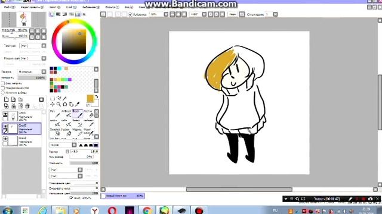Select the lasso tool

pos(58,98)
